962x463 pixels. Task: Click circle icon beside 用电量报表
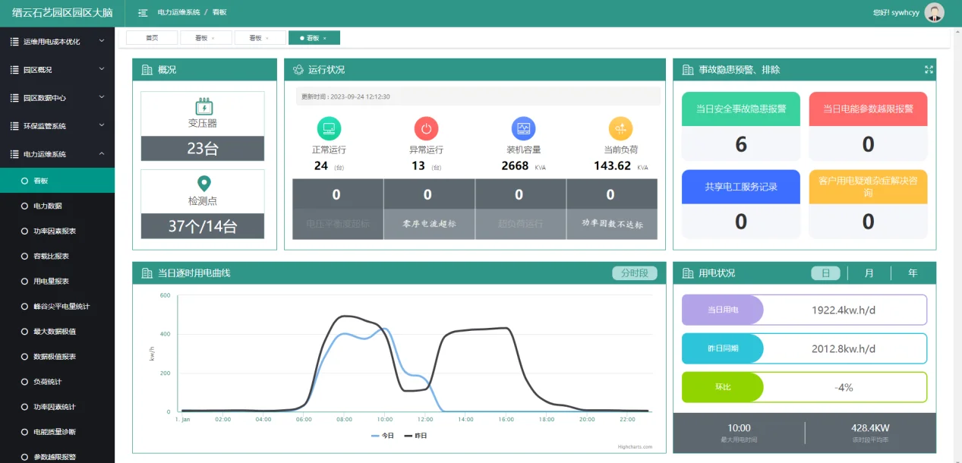click(x=24, y=281)
